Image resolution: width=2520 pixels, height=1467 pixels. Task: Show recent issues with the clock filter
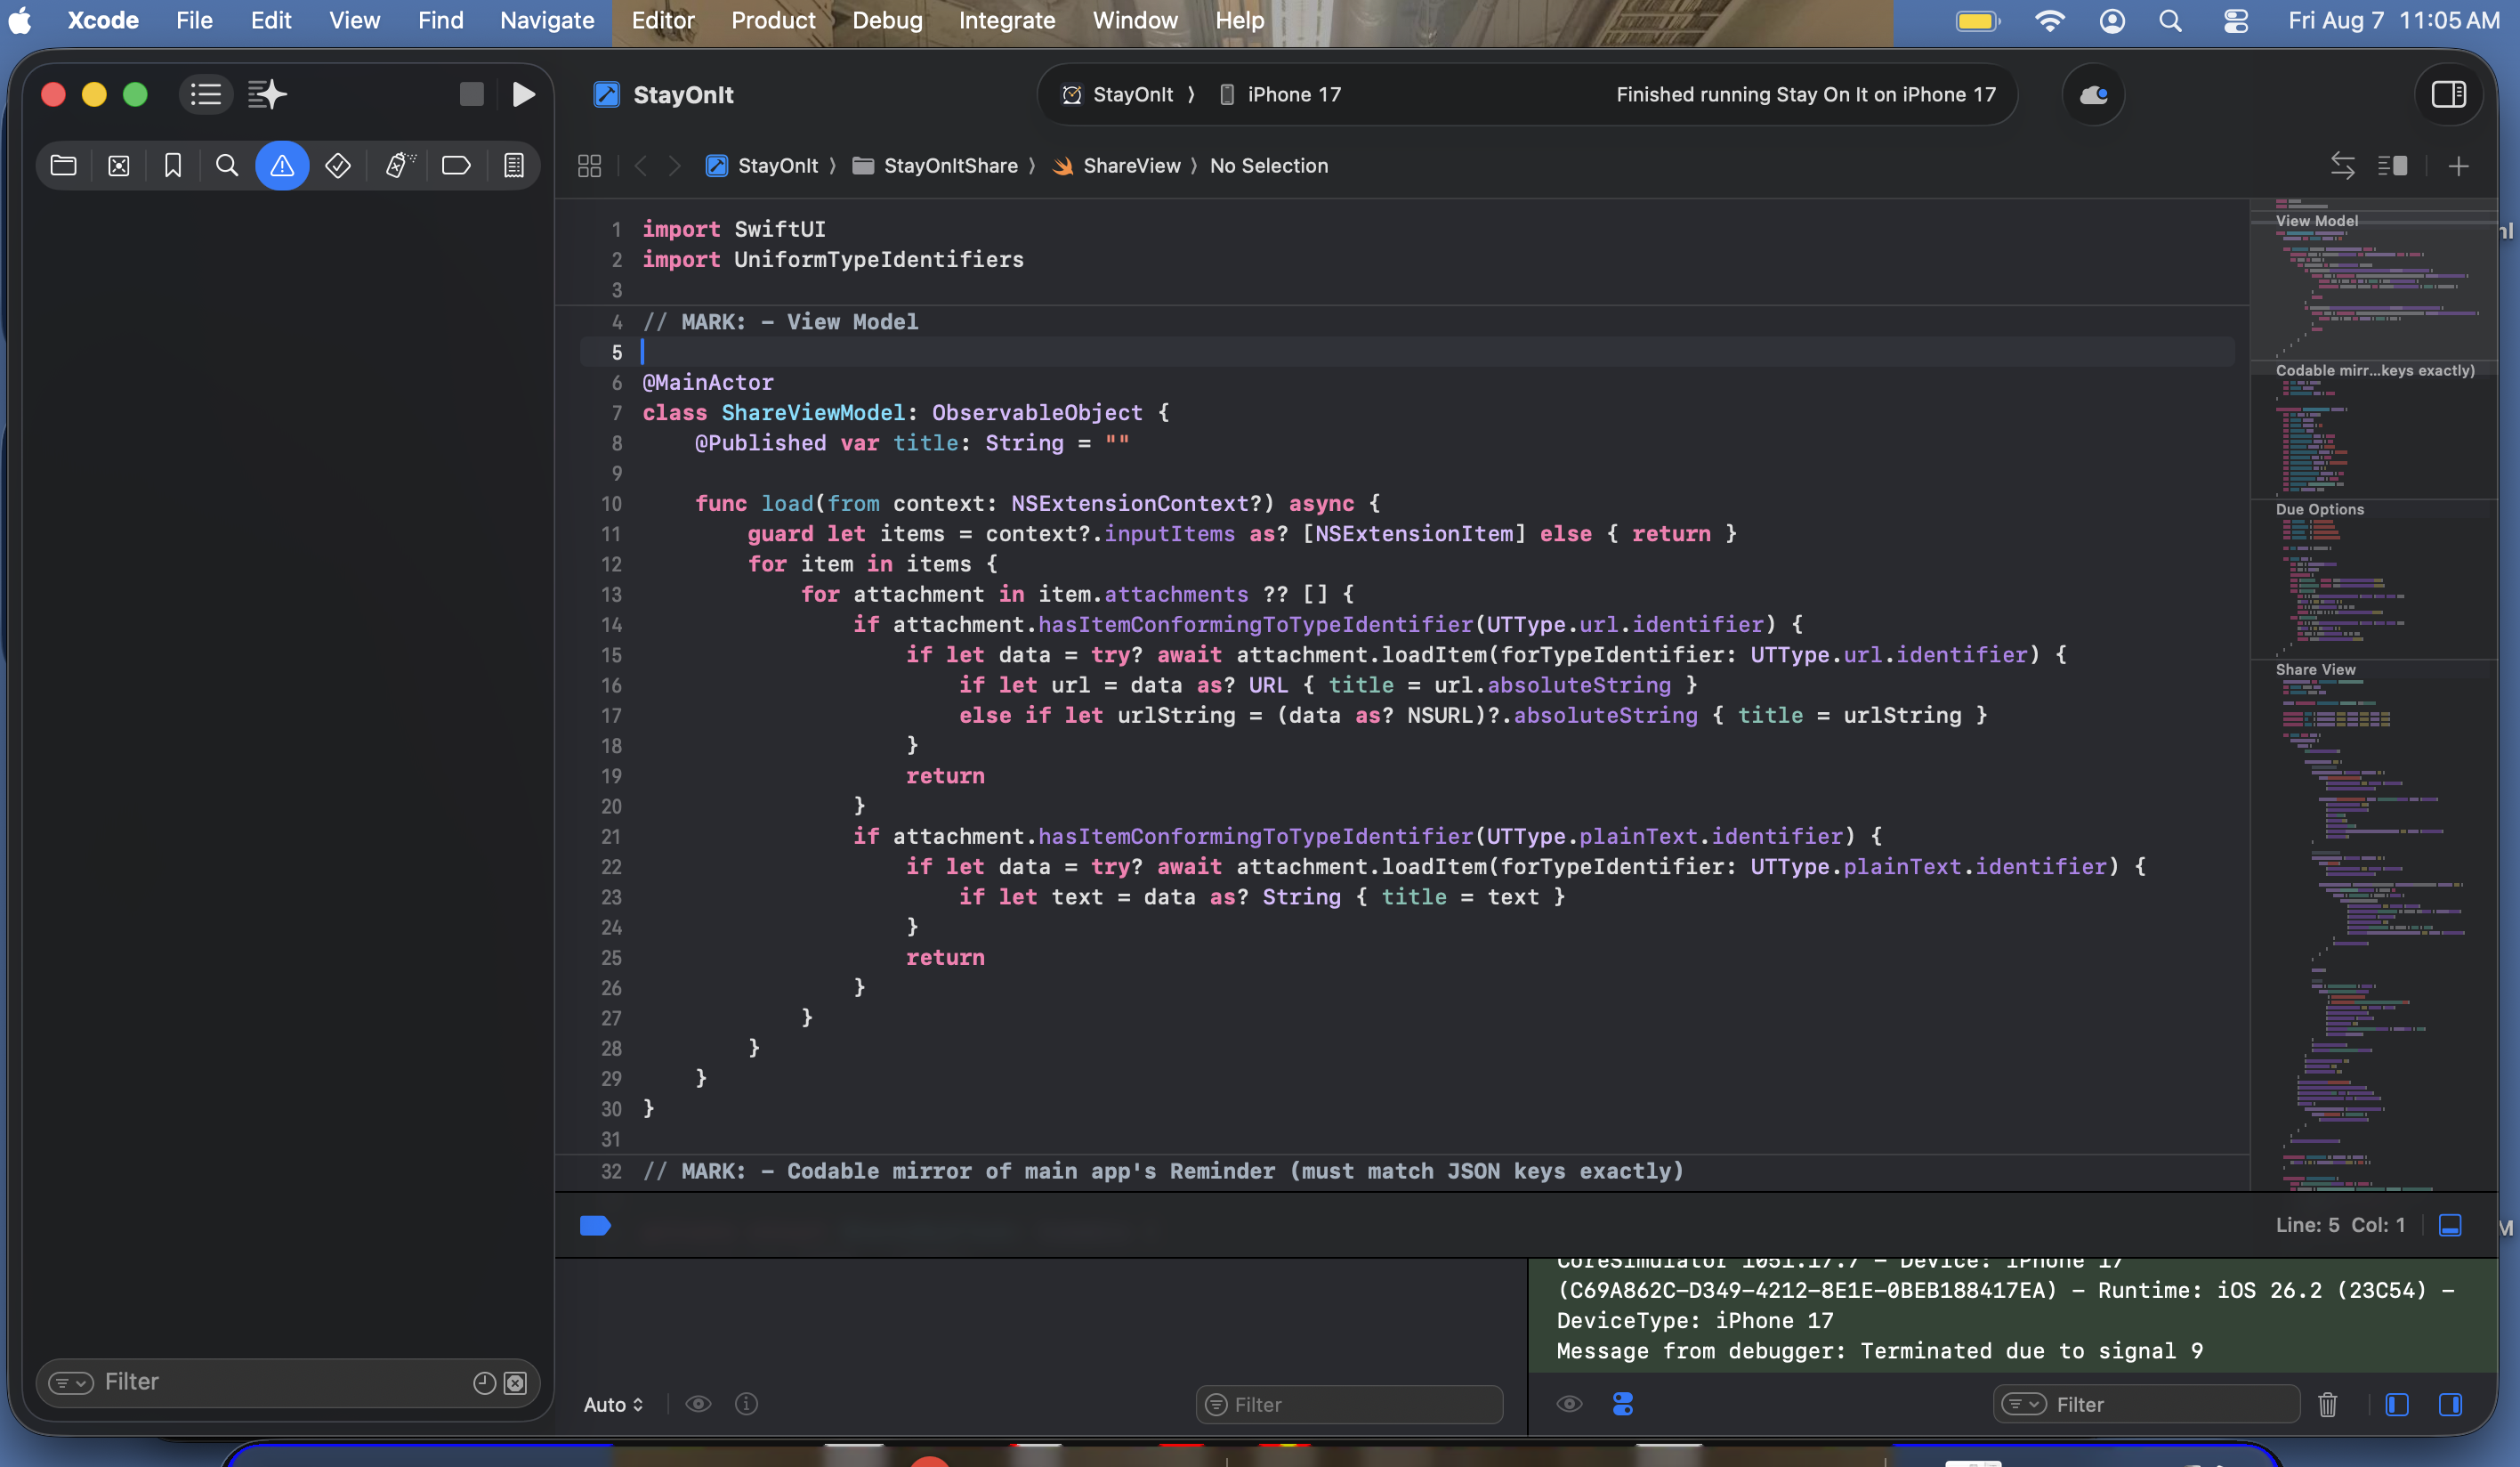tap(484, 1382)
